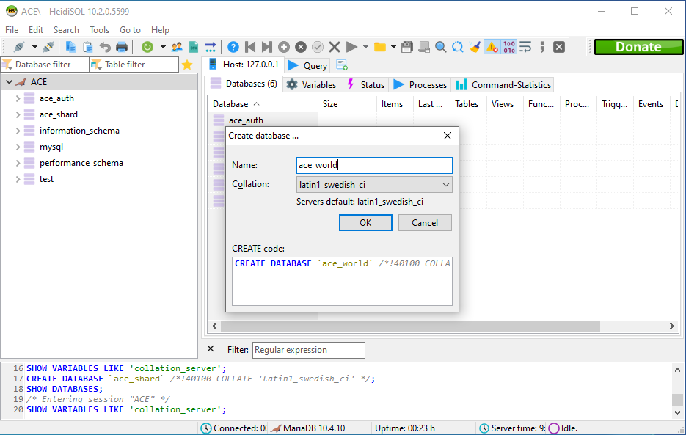
Task: Select the test database in tree
Action: coord(46,179)
